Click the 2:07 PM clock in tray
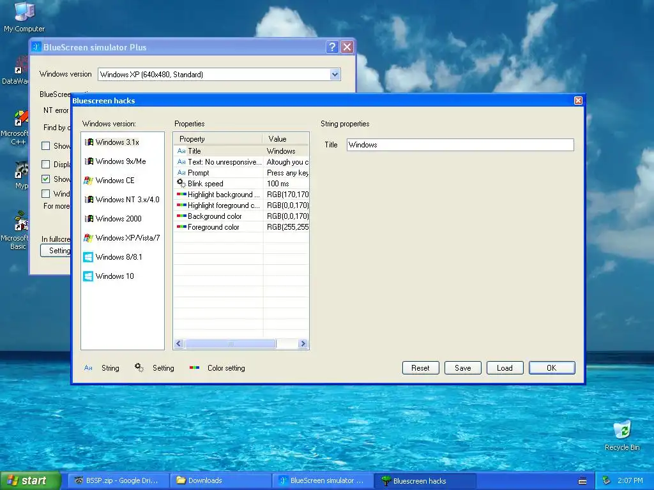This screenshot has height=490, width=654. [x=630, y=481]
